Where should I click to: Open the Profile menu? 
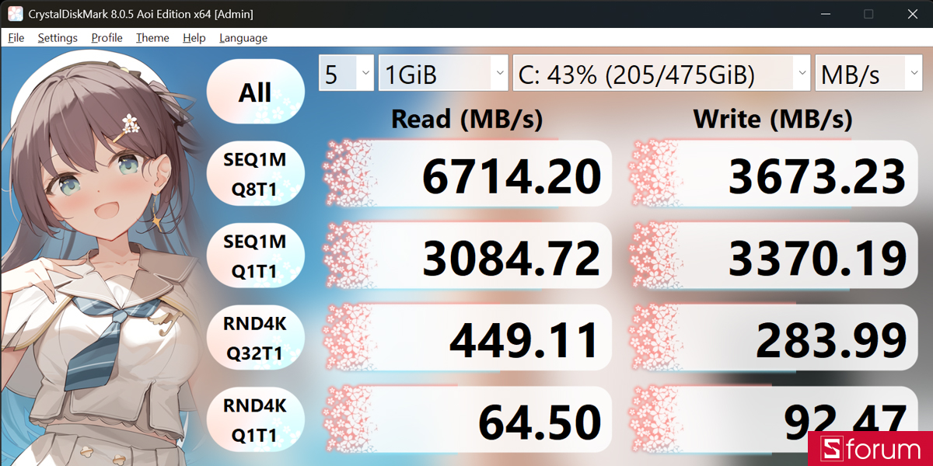pos(107,38)
